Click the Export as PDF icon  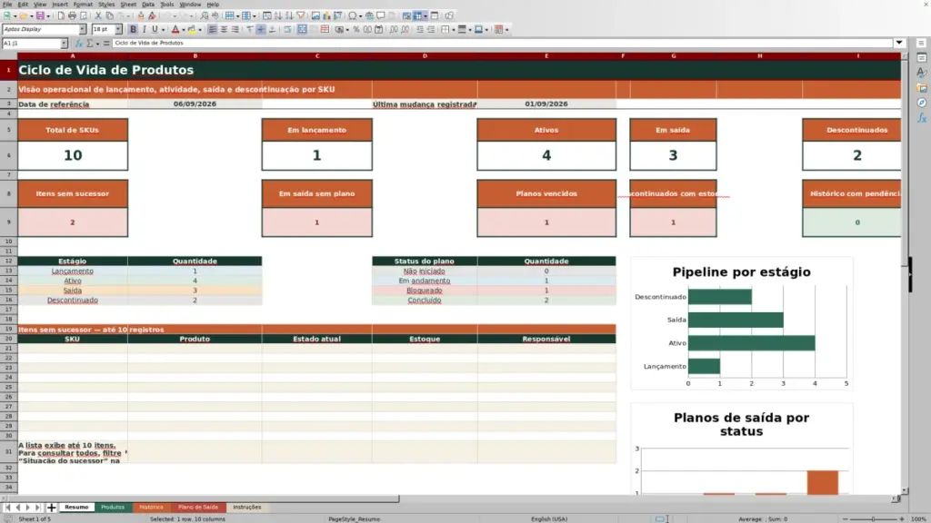click(61, 15)
